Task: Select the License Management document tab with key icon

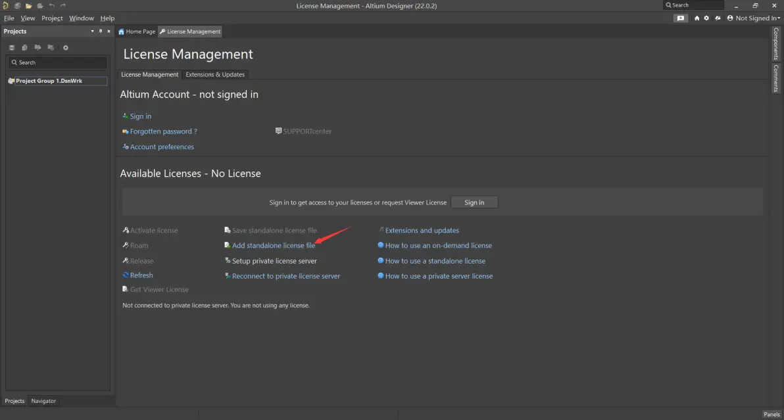Action: click(190, 32)
